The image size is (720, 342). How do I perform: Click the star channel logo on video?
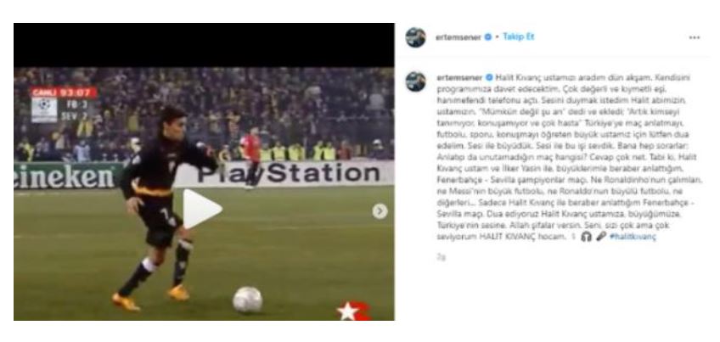point(353,311)
